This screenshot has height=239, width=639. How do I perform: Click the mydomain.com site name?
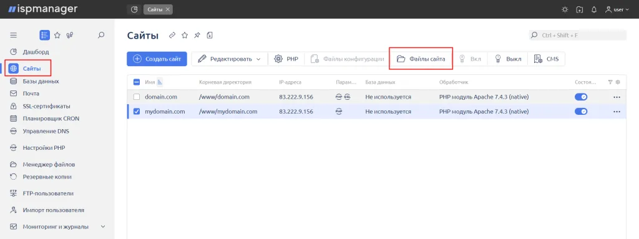165,111
